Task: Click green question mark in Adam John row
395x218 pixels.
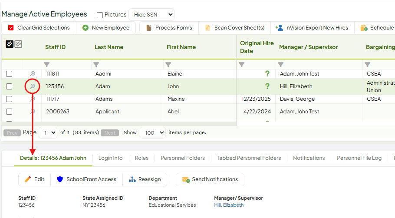Action: click(267, 86)
